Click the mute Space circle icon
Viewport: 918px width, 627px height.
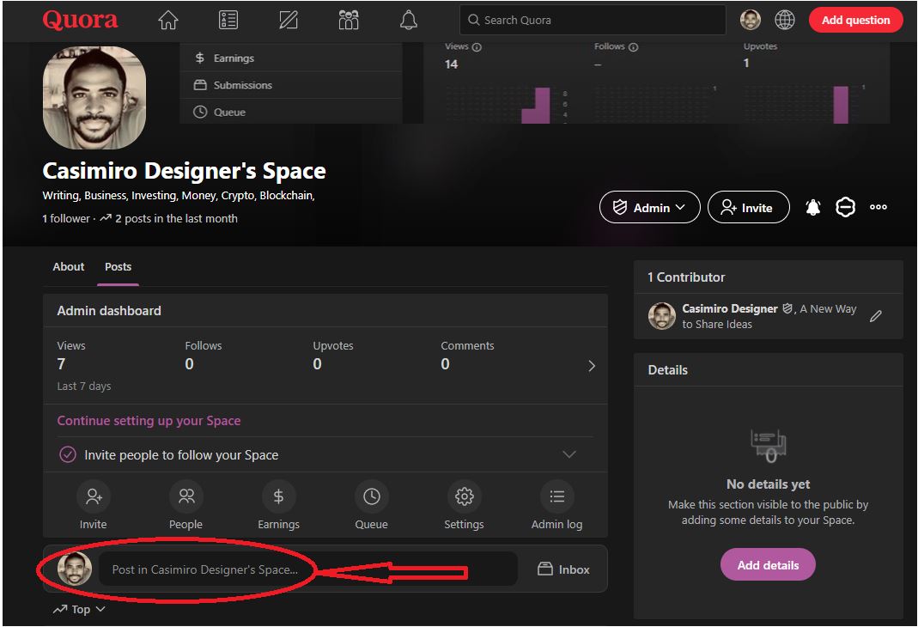(x=845, y=207)
